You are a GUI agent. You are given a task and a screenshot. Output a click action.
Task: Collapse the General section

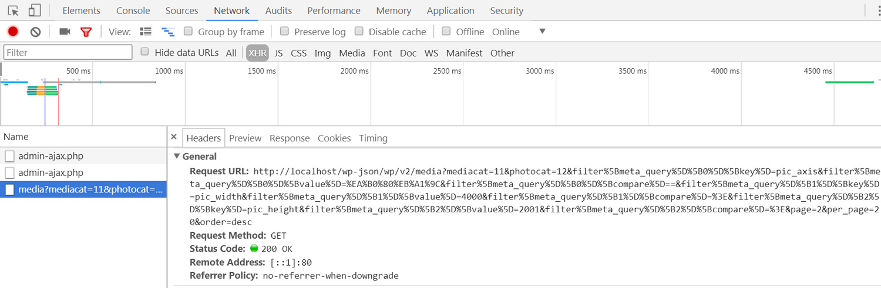point(177,157)
